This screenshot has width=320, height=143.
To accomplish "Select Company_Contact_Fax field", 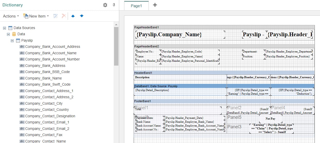I will [44, 135].
